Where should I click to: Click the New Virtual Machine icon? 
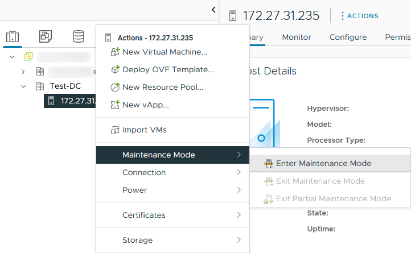(x=115, y=52)
